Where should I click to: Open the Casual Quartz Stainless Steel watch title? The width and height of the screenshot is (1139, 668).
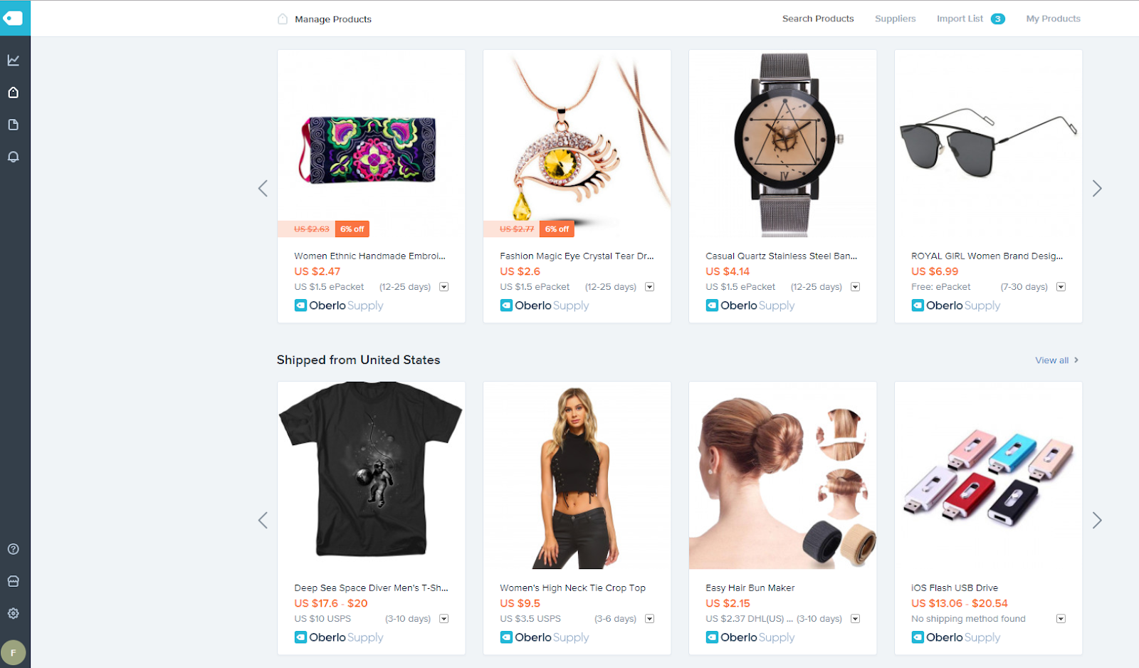tap(782, 256)
